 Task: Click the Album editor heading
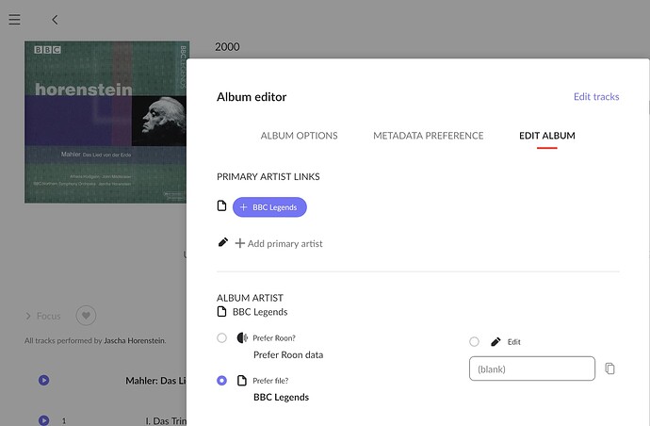pos(252,97)
